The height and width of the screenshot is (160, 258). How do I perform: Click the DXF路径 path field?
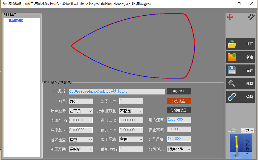[x=117, y=92]
